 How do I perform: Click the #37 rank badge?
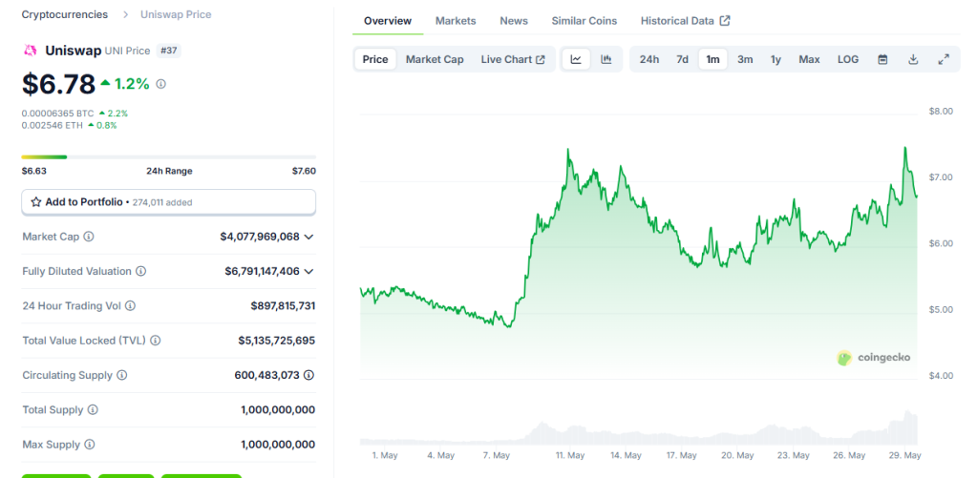click(168, 51)
